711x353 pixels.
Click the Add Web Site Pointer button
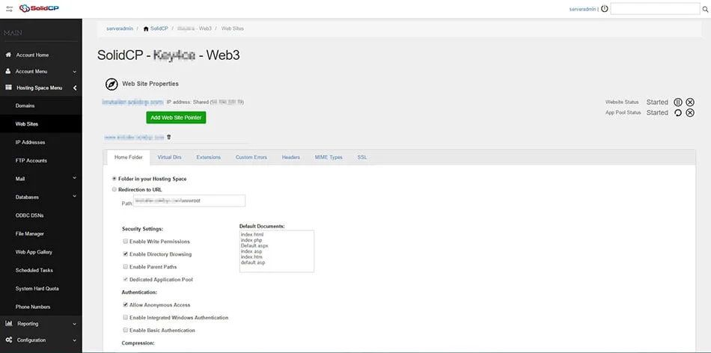[x=176, y=117]
